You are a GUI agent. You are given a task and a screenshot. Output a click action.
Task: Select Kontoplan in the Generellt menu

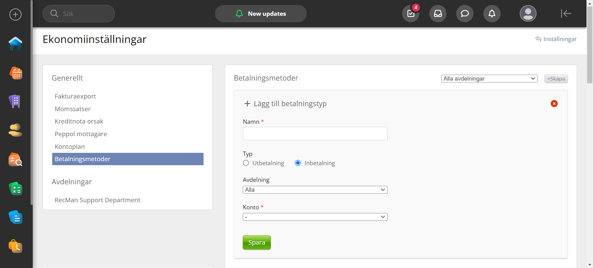pos(69,147)
